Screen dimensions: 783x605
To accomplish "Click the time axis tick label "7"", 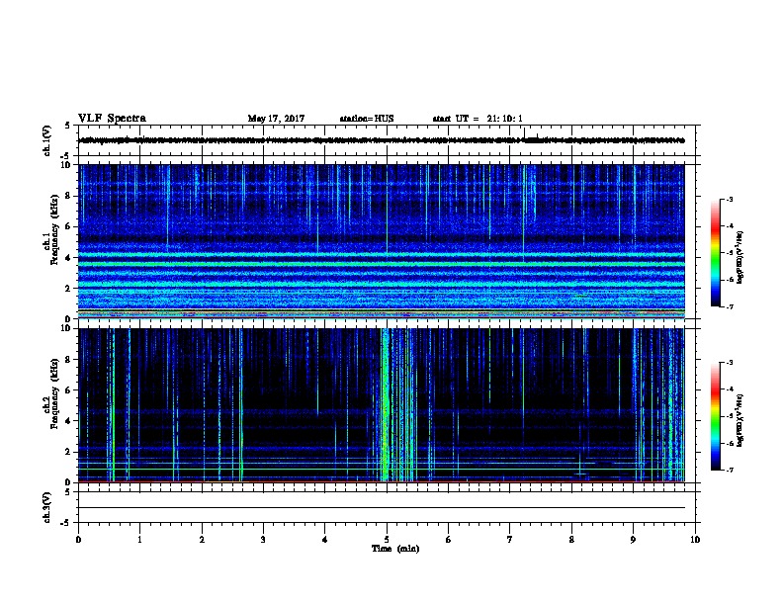I will pos(510,539).
